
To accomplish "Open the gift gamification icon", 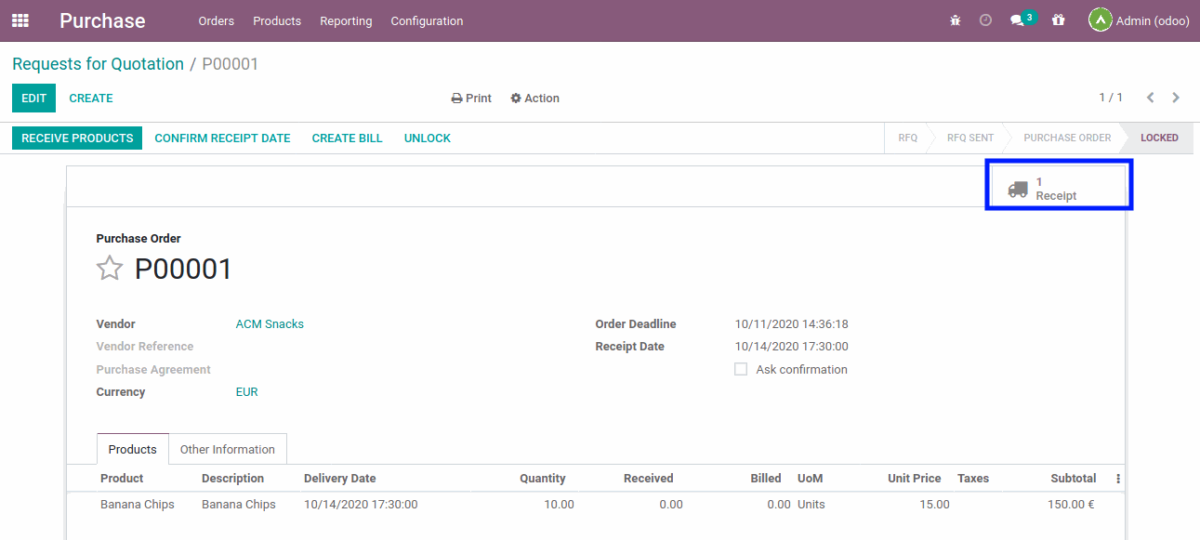I will coord(1058,20).
